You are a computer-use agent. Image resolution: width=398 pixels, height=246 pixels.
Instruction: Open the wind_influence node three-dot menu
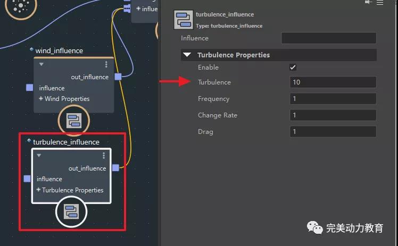click(x=106, y=64)
